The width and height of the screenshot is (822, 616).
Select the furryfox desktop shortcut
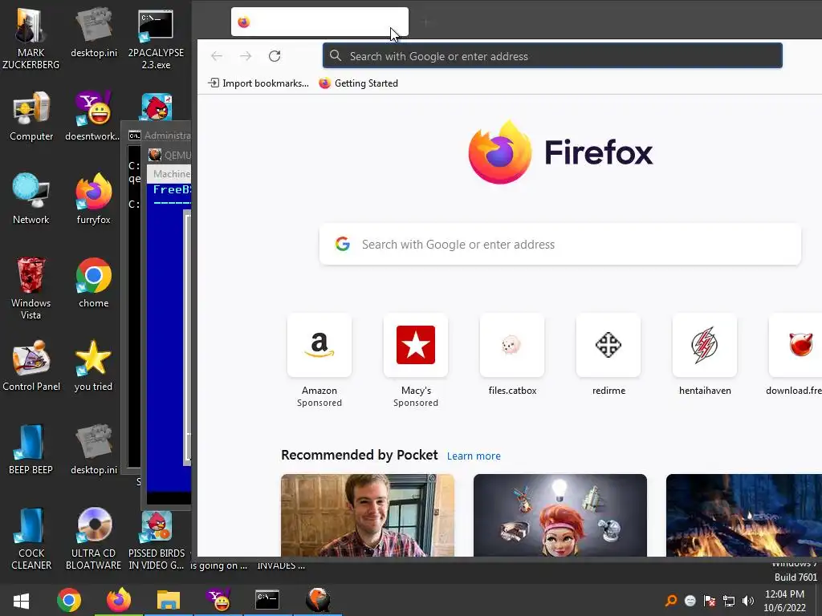[x=93, y=199]
